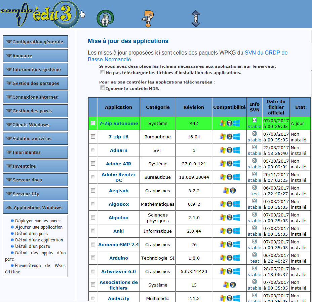Click the 'test' SVN link for Aegisub
312x302 pixels.
click(255, 194)
